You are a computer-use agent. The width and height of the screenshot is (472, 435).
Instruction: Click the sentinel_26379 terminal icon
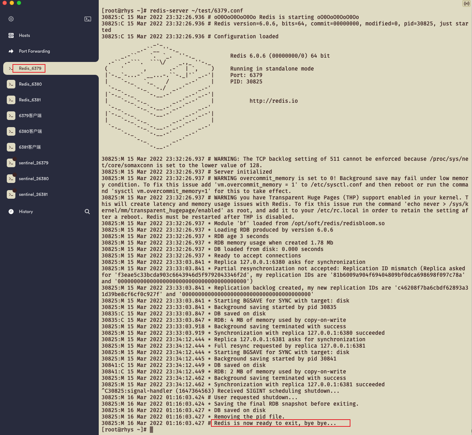pyautogui.click(x=11, y=163)
